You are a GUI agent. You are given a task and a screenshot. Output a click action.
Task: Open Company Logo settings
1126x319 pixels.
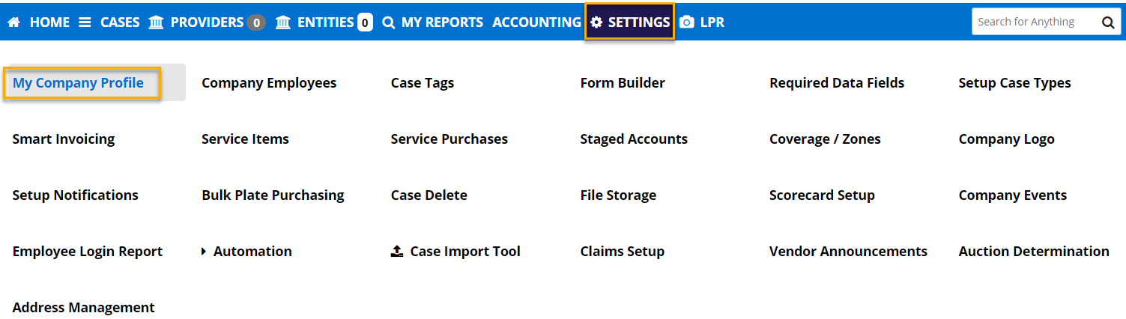point(1007,139)
